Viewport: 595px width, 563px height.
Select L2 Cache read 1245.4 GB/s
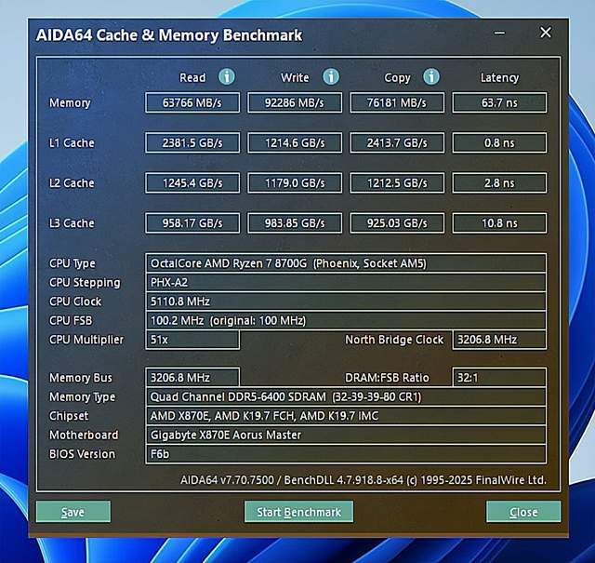pyautogui.click(x=192, y=183)
